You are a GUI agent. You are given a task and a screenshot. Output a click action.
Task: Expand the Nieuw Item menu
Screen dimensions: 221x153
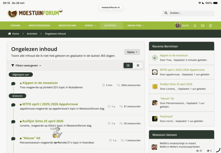tap(135, 25)
